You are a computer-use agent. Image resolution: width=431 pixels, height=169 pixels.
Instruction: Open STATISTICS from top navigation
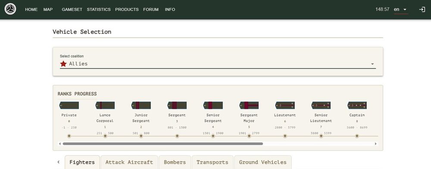tap(99, 9)
